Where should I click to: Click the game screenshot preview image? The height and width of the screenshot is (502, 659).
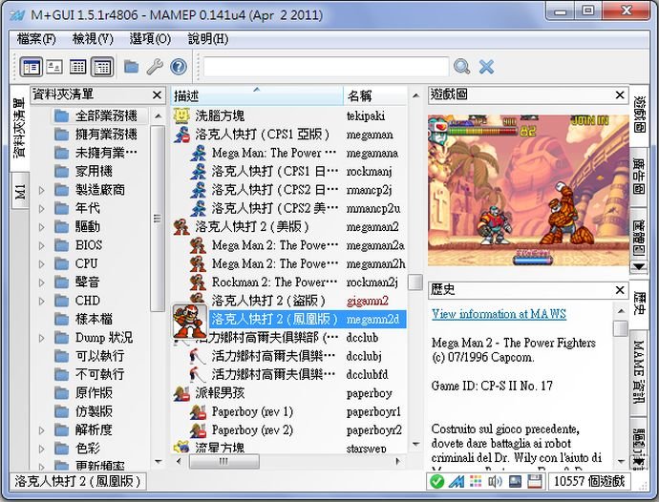pos(528,190)
